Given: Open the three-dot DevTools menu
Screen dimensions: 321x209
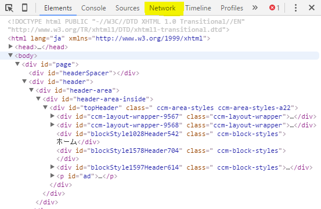Looking at the screenshot, I should point(295,8).
